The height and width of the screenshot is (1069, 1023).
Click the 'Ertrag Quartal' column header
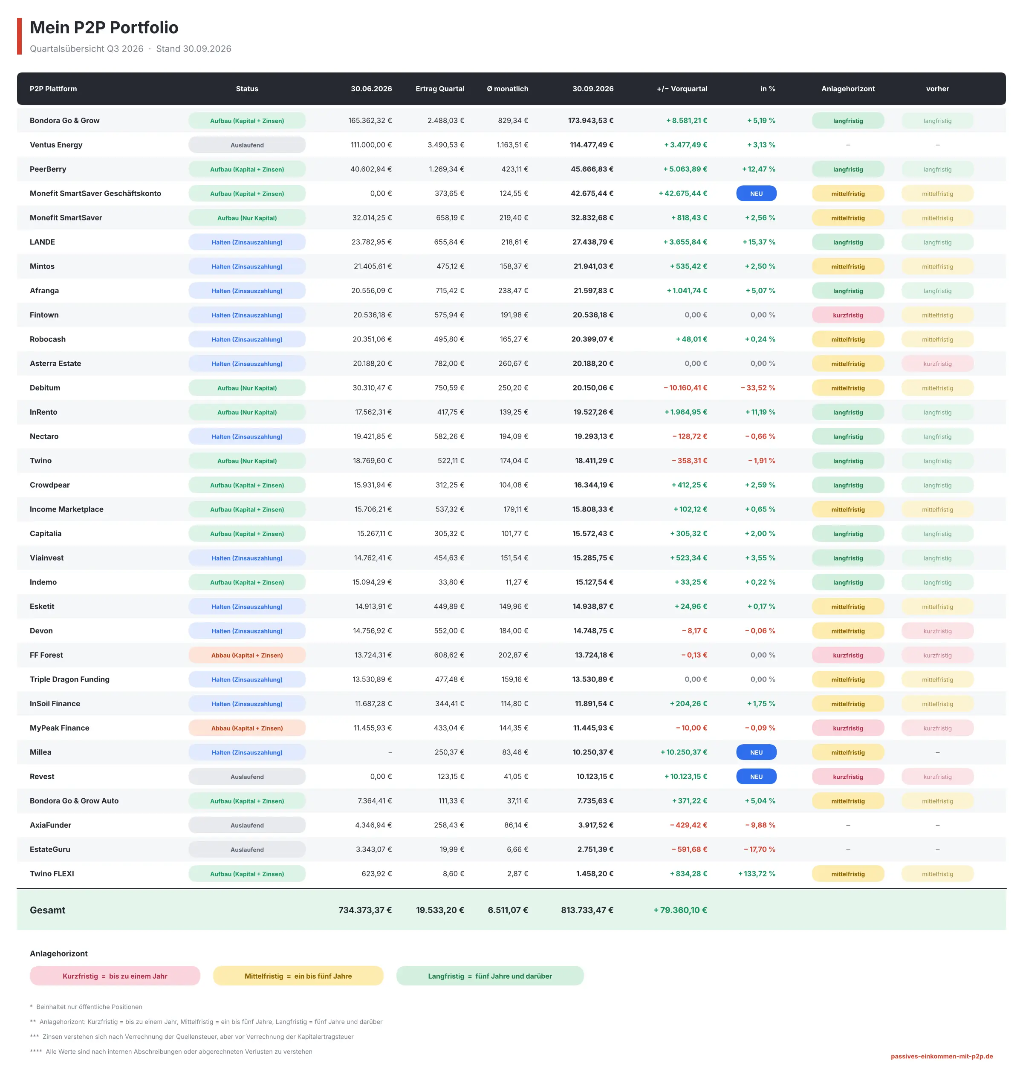coord(439,89)
